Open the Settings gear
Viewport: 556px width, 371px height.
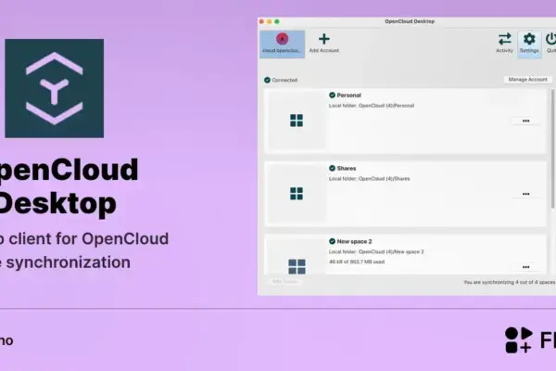coord(529,43)
